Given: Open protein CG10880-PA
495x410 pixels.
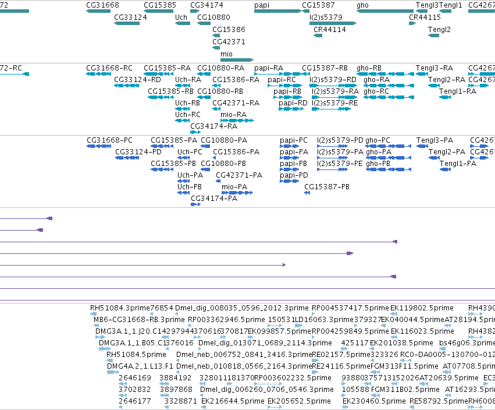Looking at the screenshot, I should pyautogui.click(x=224, y=140).
